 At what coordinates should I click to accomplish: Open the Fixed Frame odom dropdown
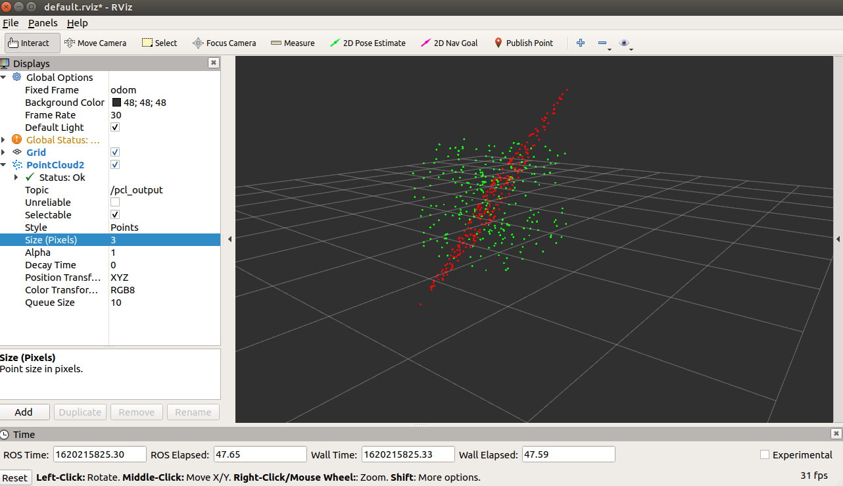(164, 89)
